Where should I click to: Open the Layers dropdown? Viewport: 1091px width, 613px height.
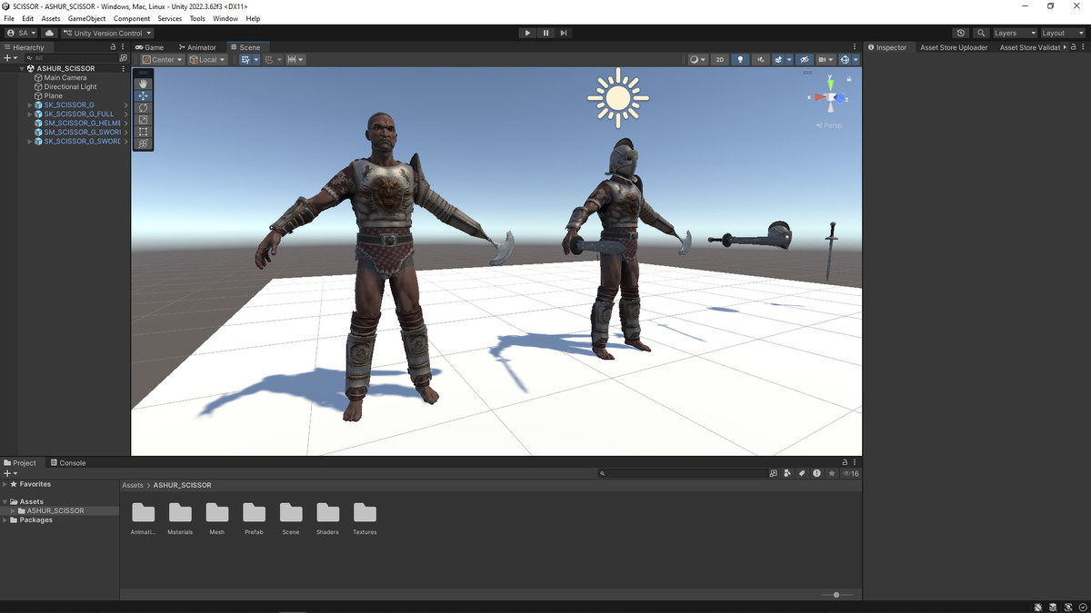(1014, 33)
